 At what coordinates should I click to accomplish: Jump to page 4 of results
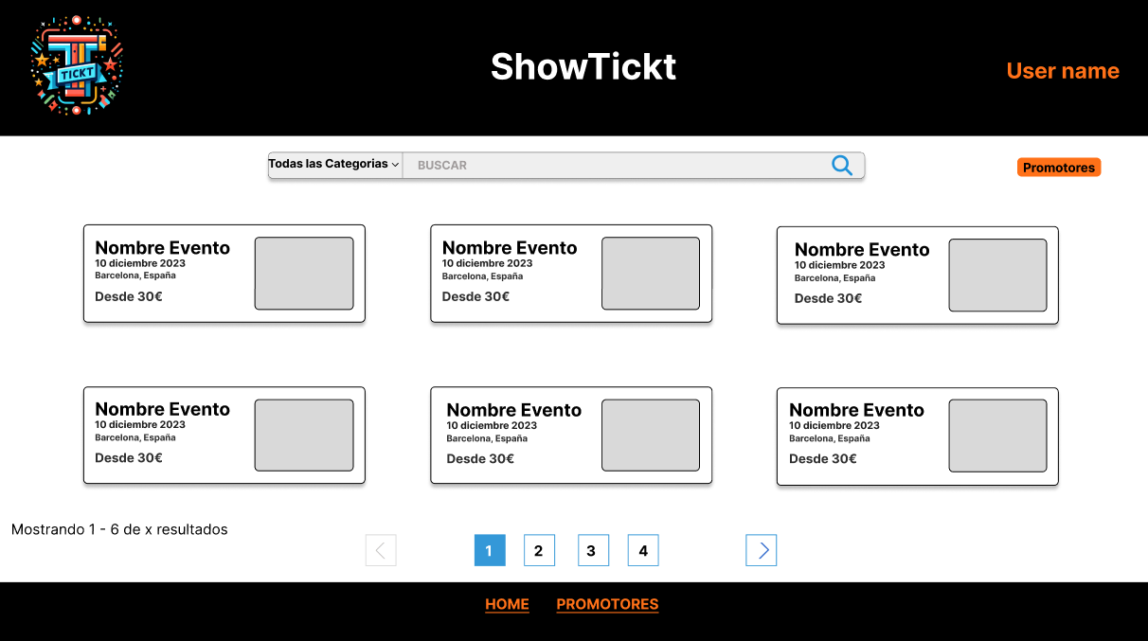point(643,550)
